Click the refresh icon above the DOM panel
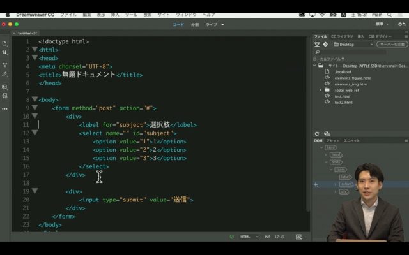The height and width of the screenshot is (255, 409). pos(317,134)
